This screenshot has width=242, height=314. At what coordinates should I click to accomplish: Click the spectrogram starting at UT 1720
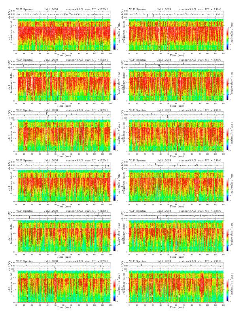tap(63, 287)
